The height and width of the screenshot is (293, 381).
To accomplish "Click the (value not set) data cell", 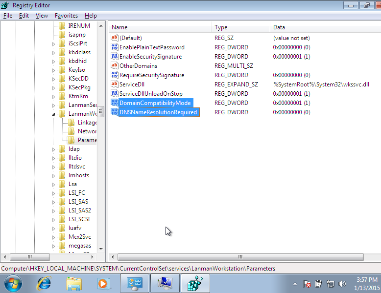I will pos(291,38).
